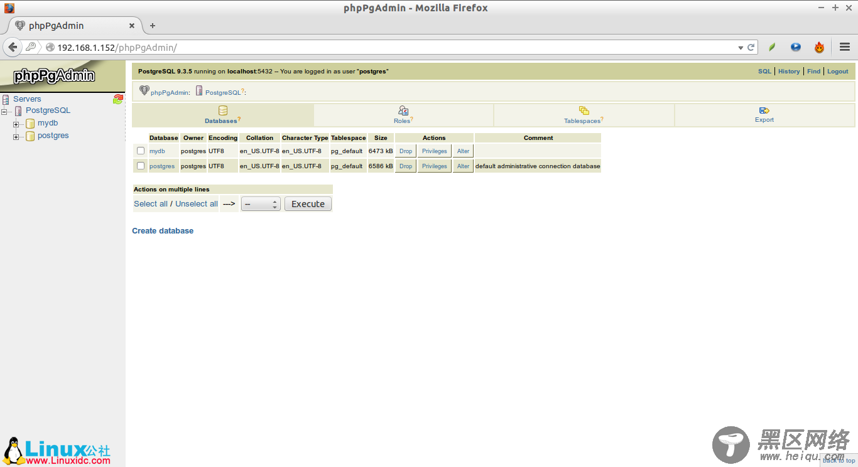This screenshot has width=858, height=467.
Task: Switch to the Tablespaces tab
Action: tap(584, 115)
